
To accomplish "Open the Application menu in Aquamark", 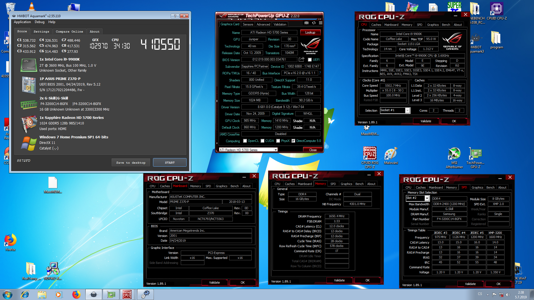I will pos(22,22).
